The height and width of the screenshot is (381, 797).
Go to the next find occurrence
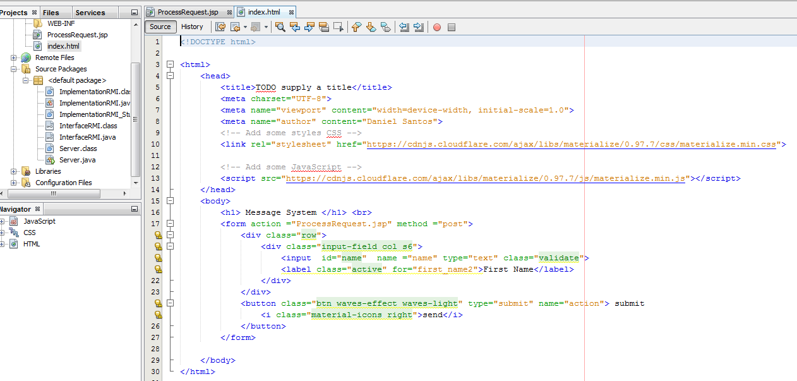309,27
